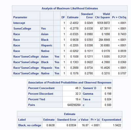
Task: Select the Somers' D label
Action: pos(89,88)
